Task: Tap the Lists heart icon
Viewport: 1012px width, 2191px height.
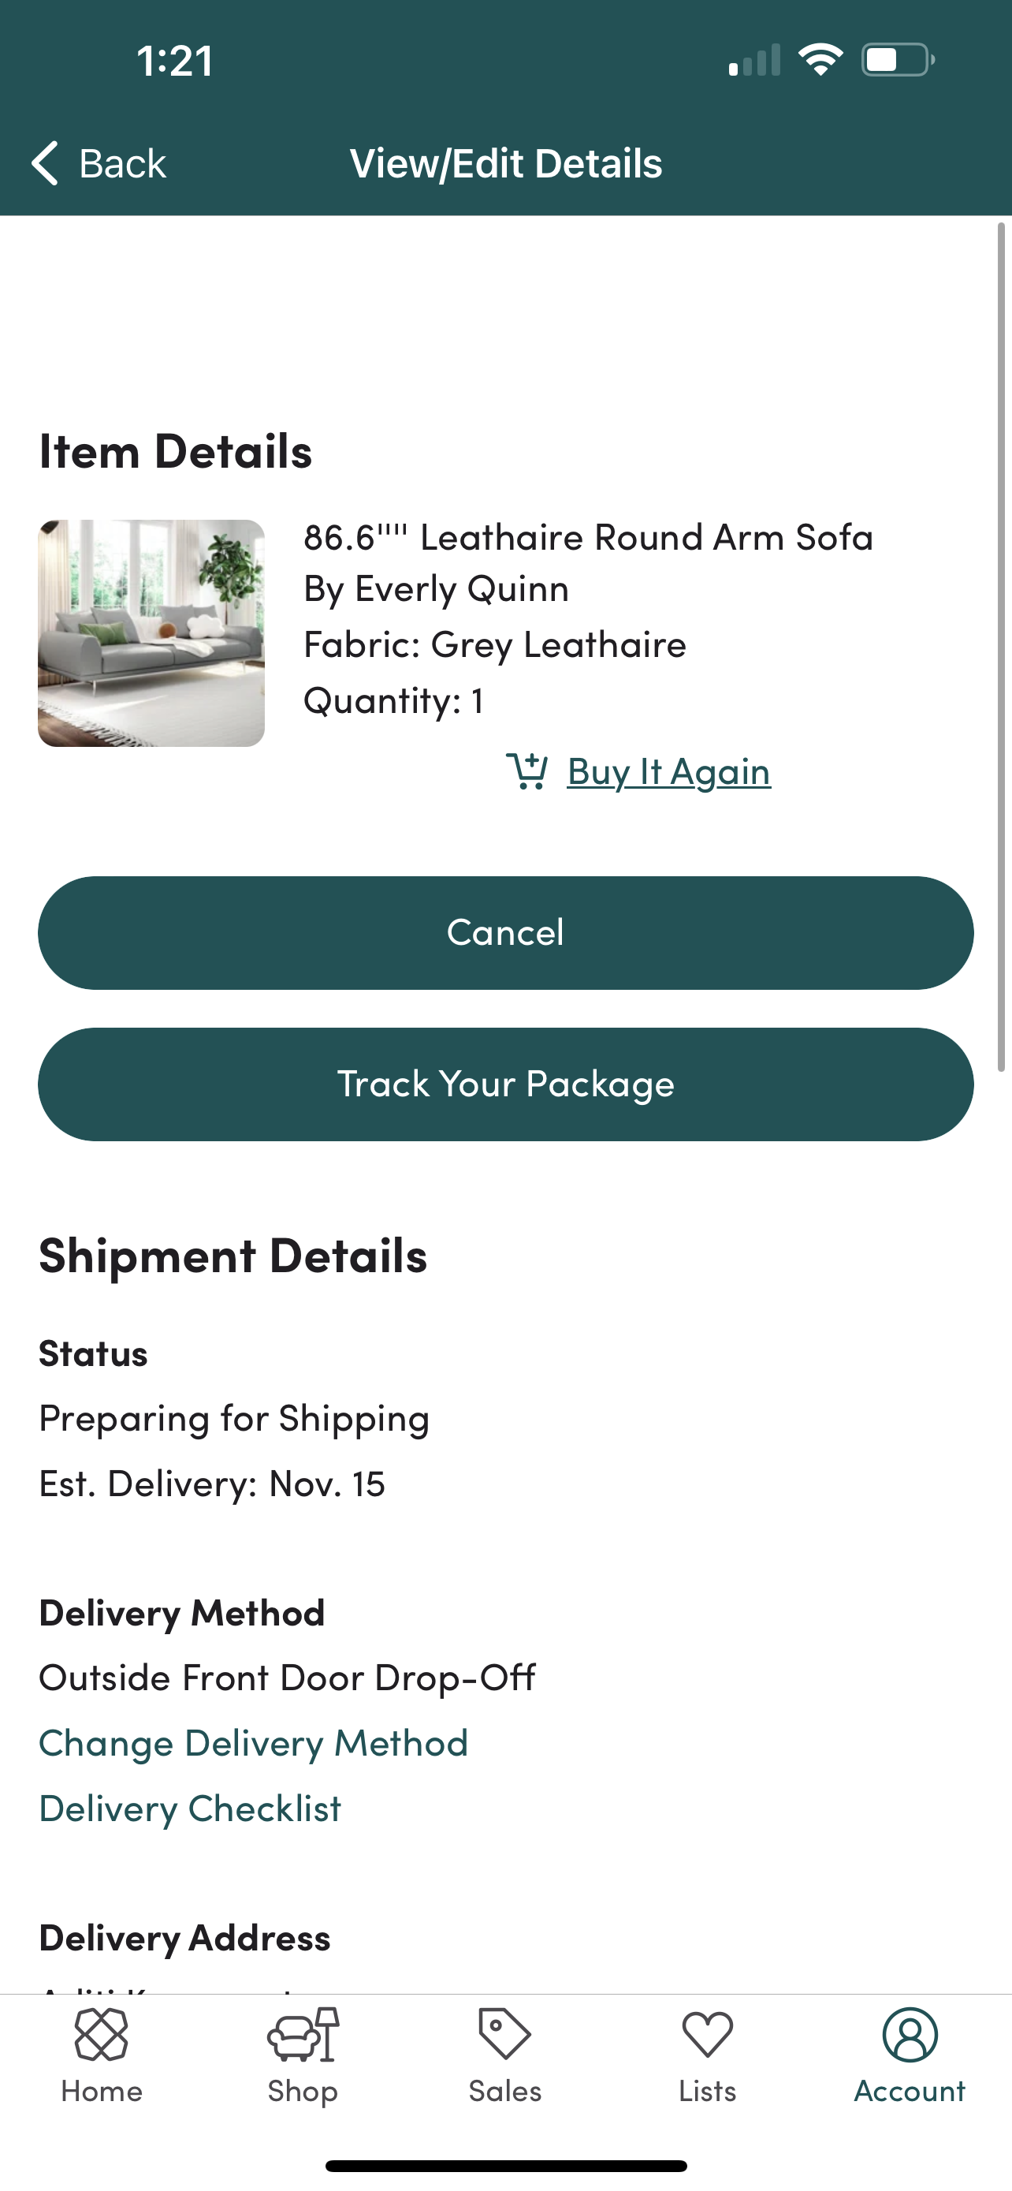Action: (x=707, y=2035)
